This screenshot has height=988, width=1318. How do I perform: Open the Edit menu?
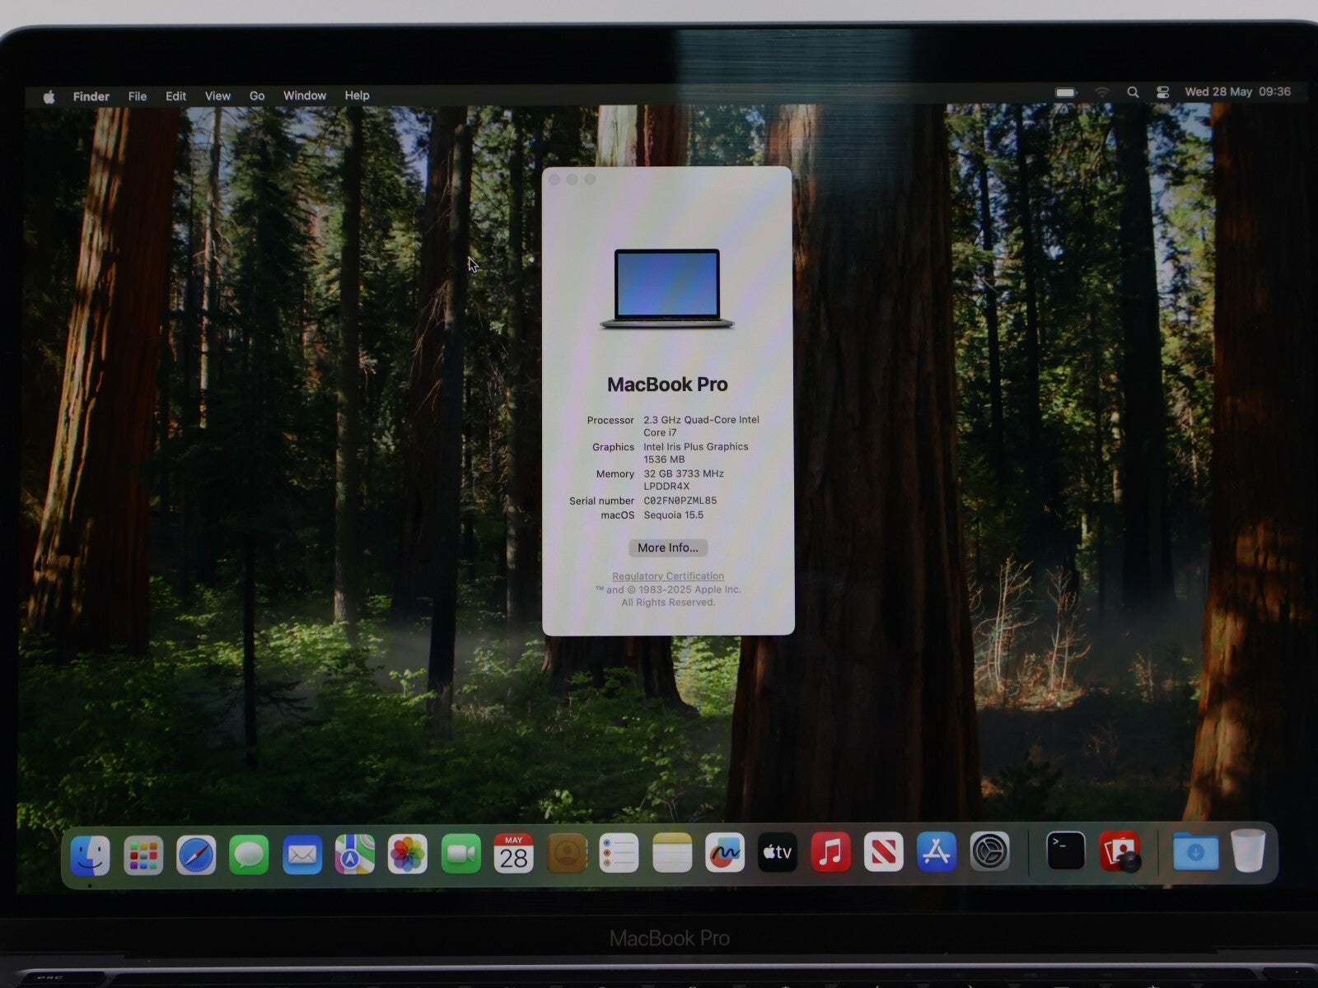[x=175, y=96]
